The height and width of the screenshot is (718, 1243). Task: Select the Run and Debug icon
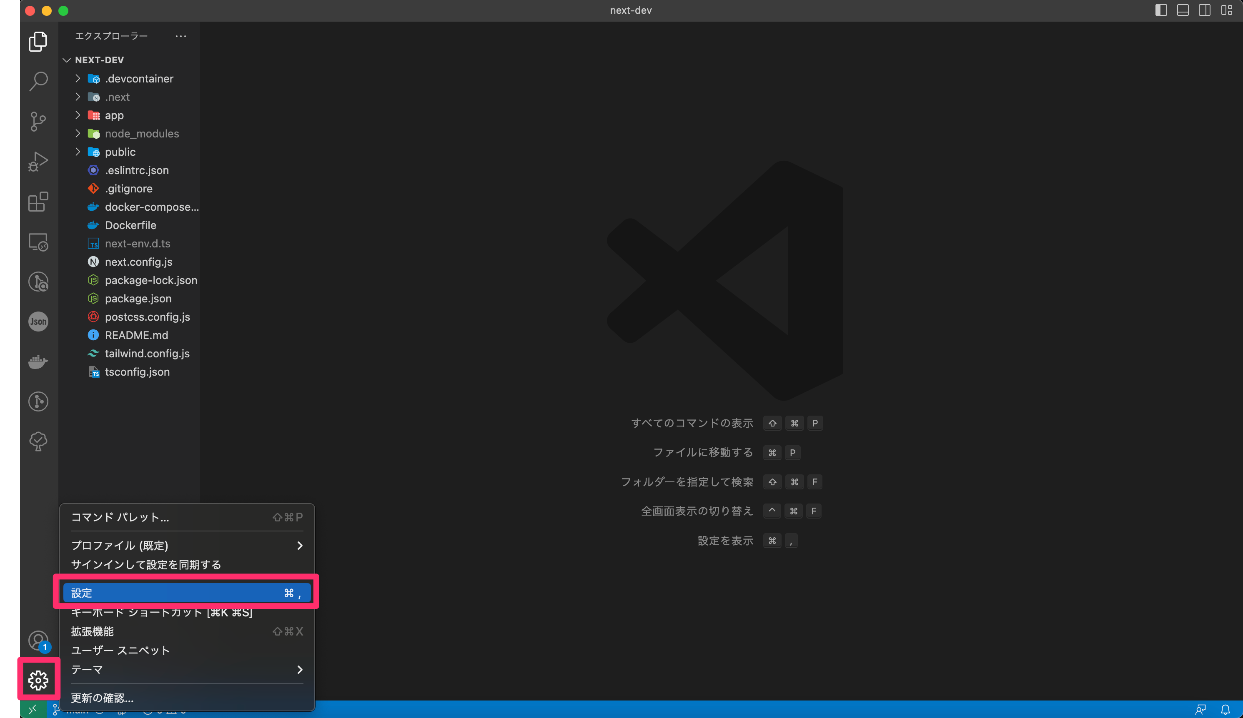pos(38,161)
